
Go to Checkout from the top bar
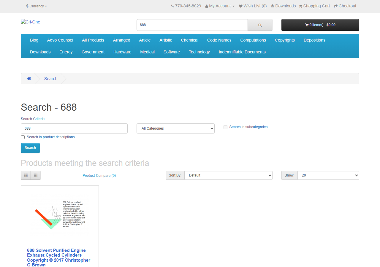click(345, 6)
